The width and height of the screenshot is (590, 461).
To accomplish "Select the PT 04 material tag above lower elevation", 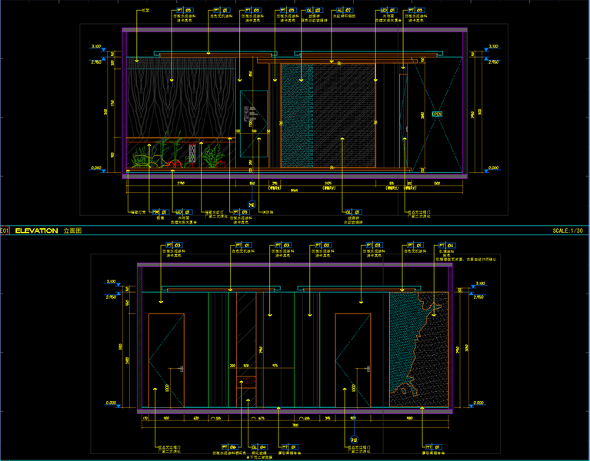I will click(448, 245).
